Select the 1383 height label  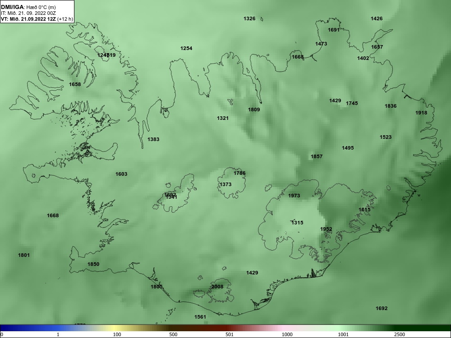(153, 139)
